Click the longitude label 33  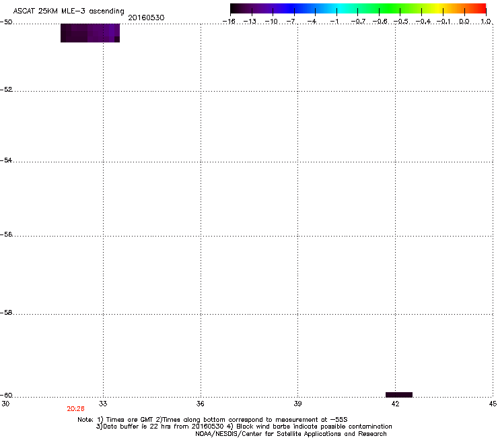tap(103, 404)
